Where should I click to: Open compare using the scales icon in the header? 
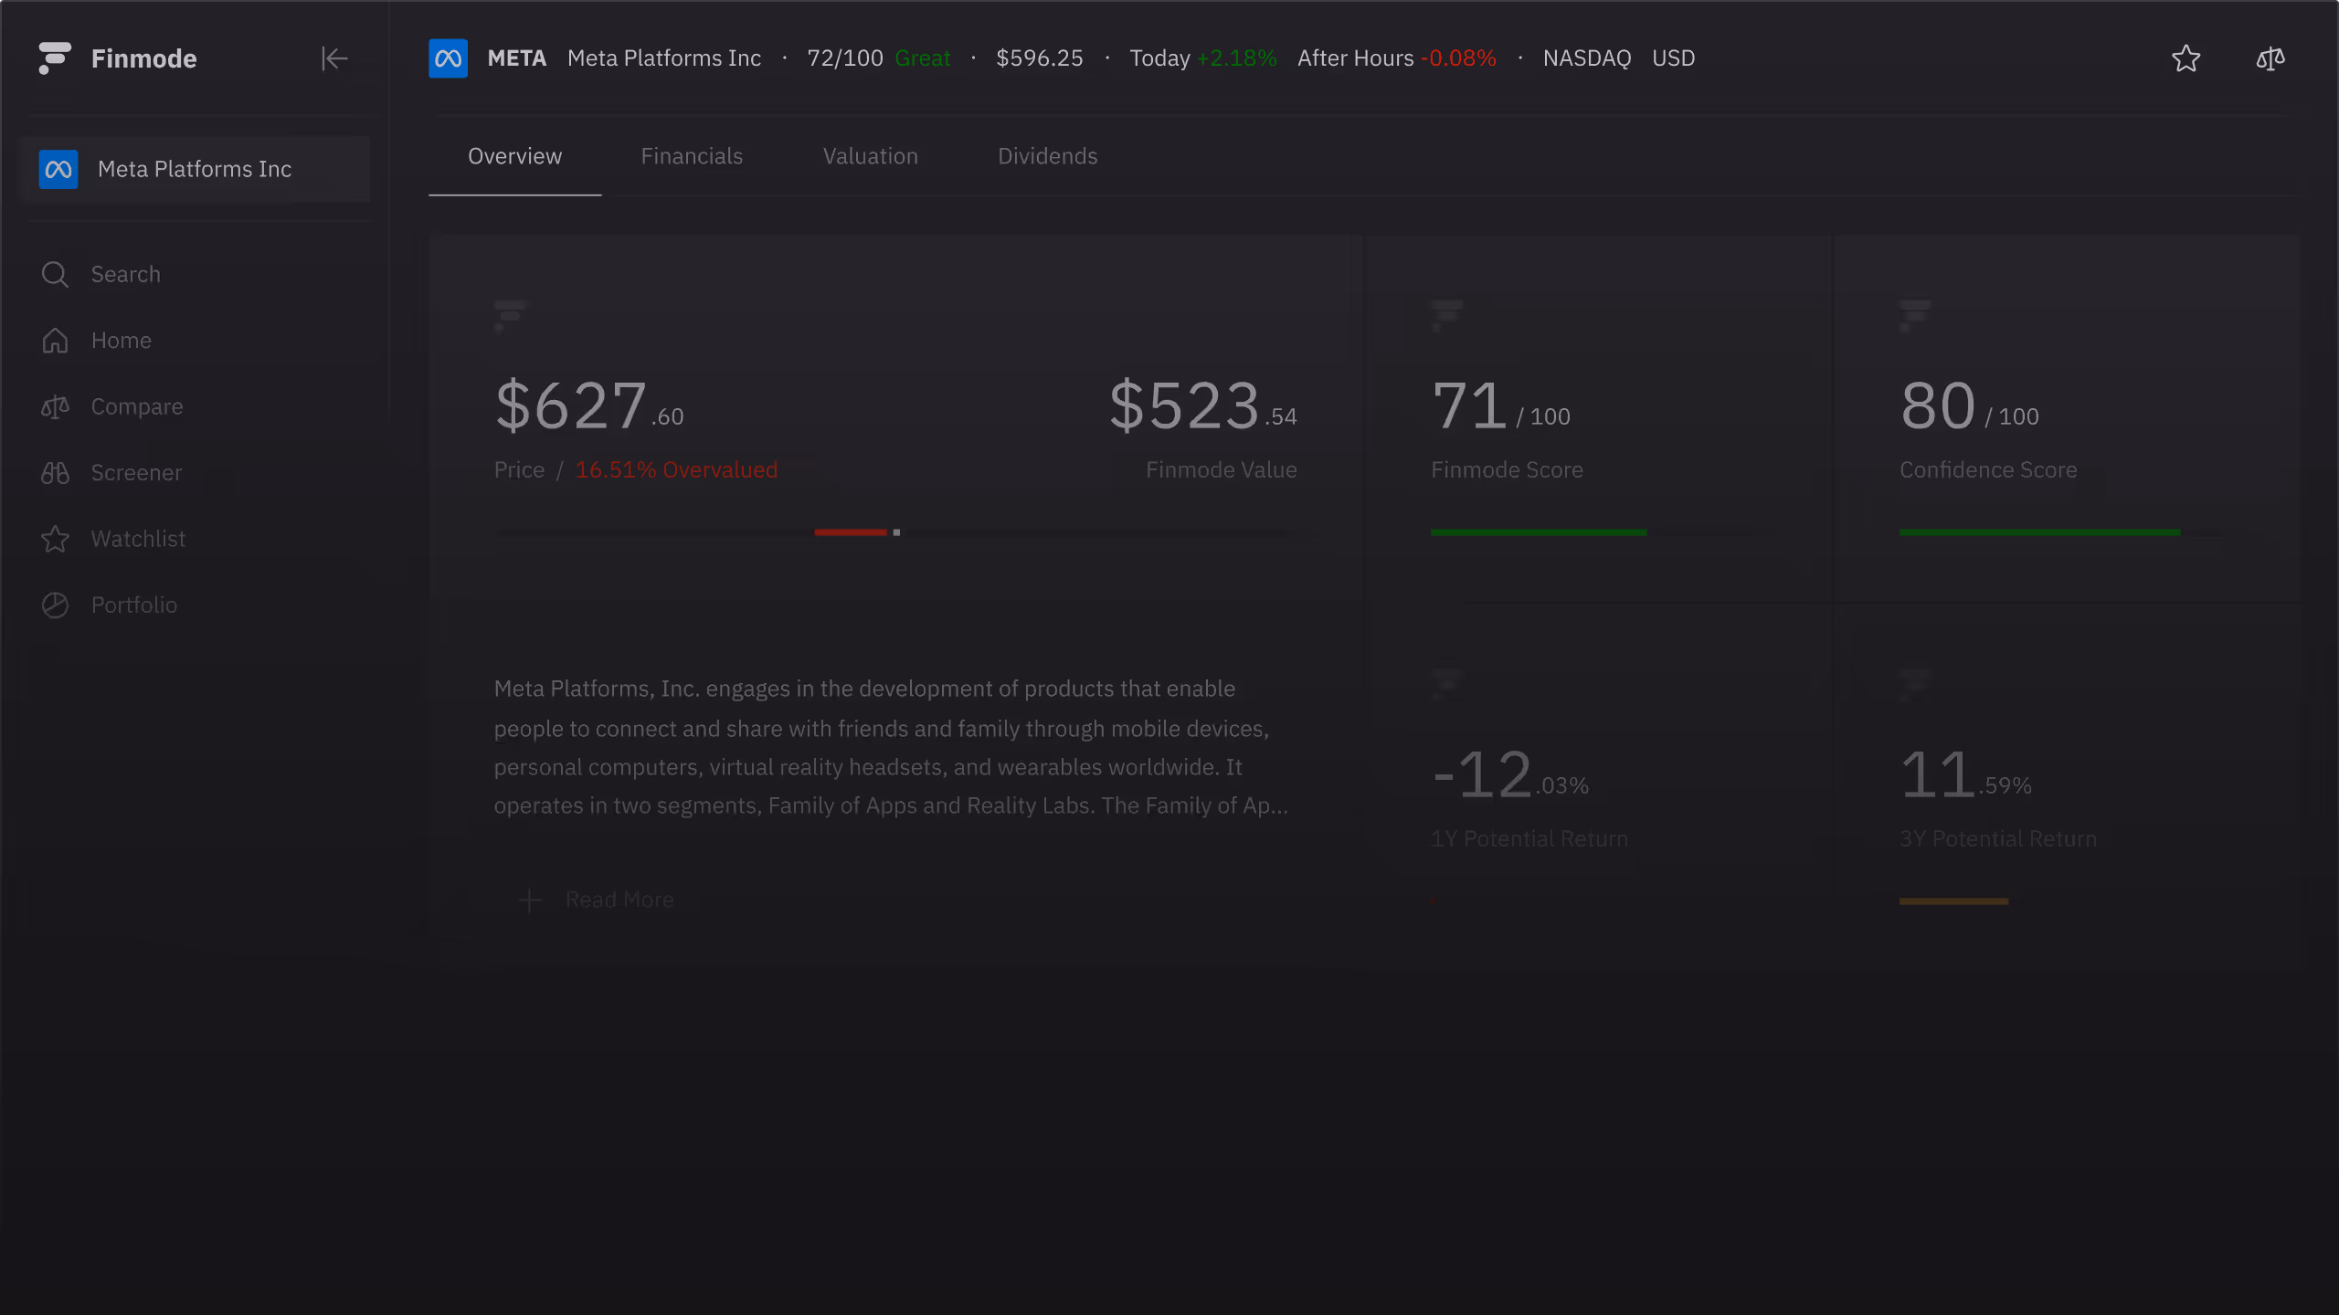pos(2270,58)
